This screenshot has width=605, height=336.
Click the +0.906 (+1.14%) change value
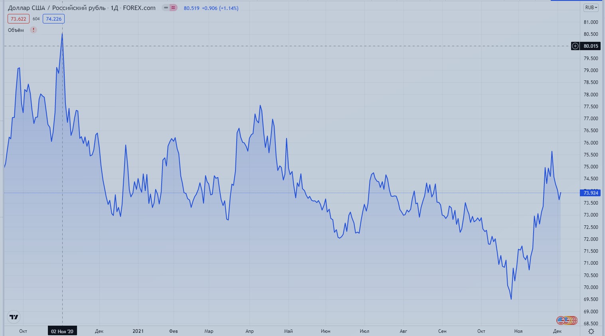pyautogui.click(x=220, y=8)
